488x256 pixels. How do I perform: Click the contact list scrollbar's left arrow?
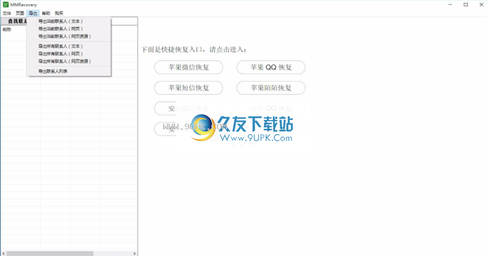[x=4, y=254]
